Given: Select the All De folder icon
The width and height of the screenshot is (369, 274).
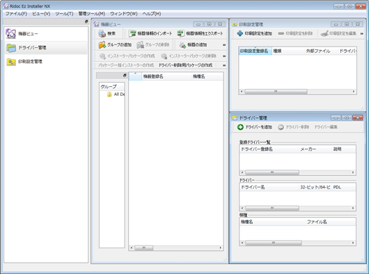Looking at the screenshot, I should pyautogui.click(x=109, y=95).
